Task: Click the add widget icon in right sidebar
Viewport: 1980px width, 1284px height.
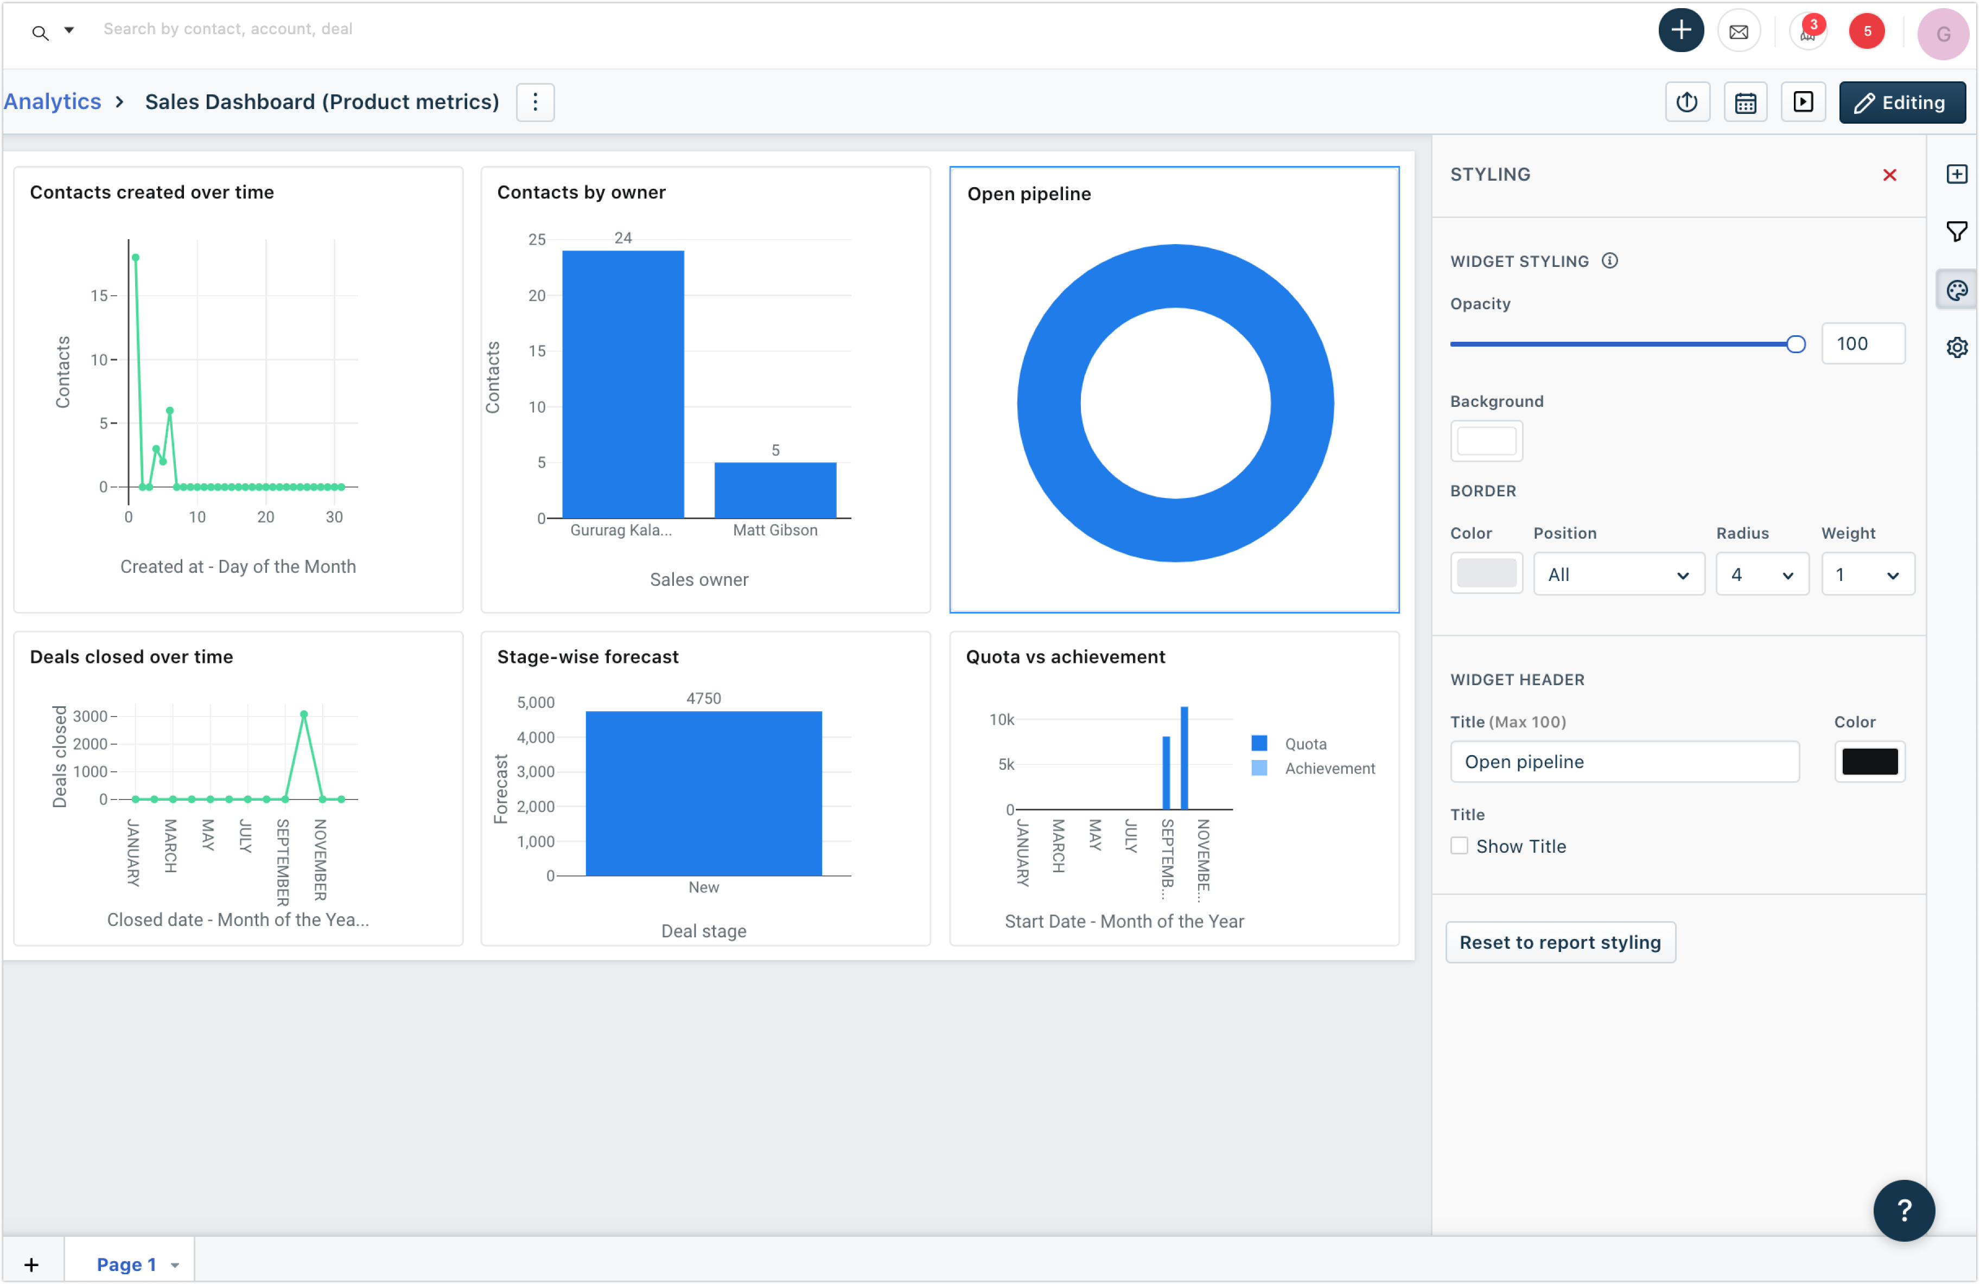Action: 1956,174
